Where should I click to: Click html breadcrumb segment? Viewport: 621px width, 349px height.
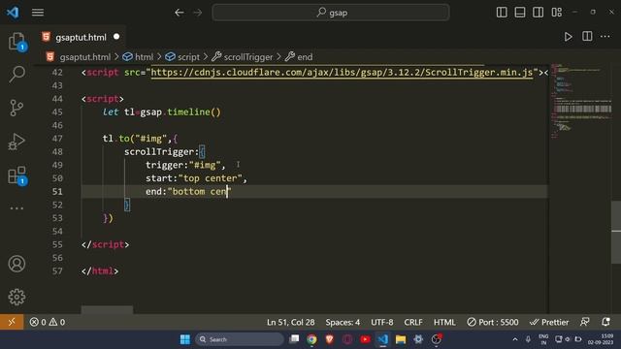144,57
